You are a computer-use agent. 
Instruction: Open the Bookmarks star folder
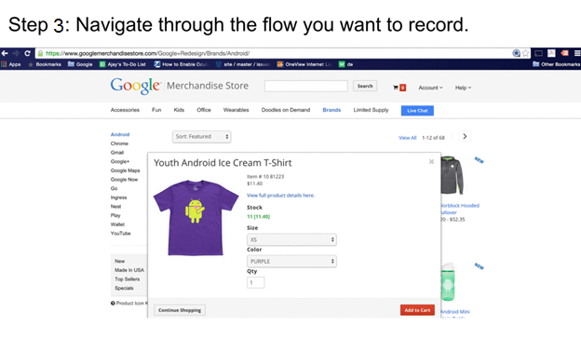point(45,64)
